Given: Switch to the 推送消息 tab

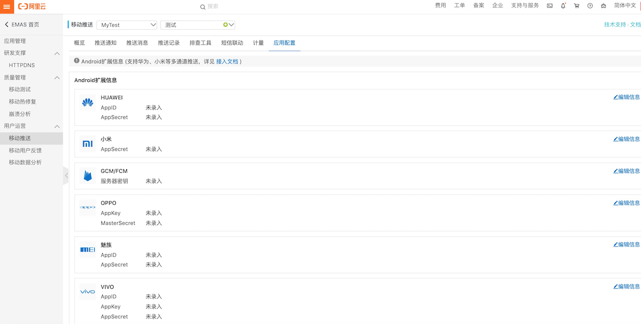Looking at the screenshot, I should (138, 43).
